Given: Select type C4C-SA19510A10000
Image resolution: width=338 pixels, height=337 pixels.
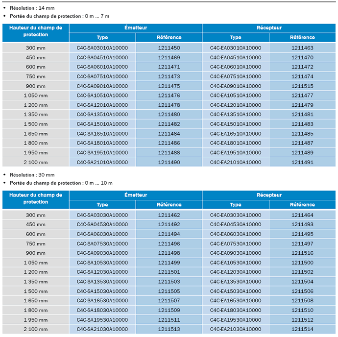Looking at the screenshot, I should [x=102, y=153].
